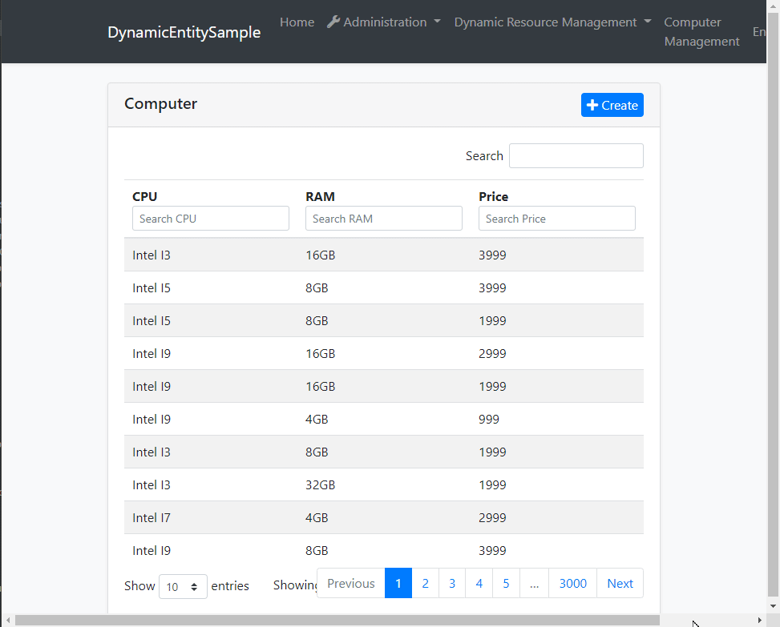
Task: Click the Search Price filter box
Action: (x=556, y=218)
